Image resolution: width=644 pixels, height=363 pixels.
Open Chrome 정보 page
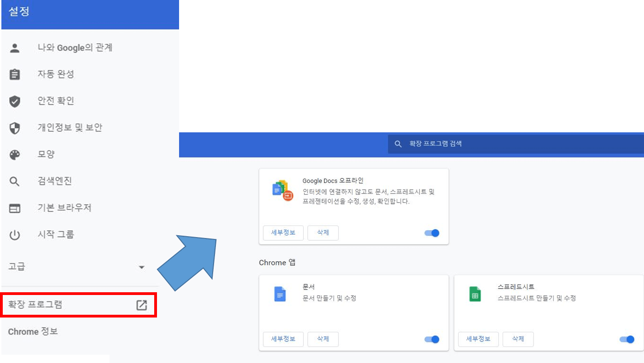[x=33, y=331]
